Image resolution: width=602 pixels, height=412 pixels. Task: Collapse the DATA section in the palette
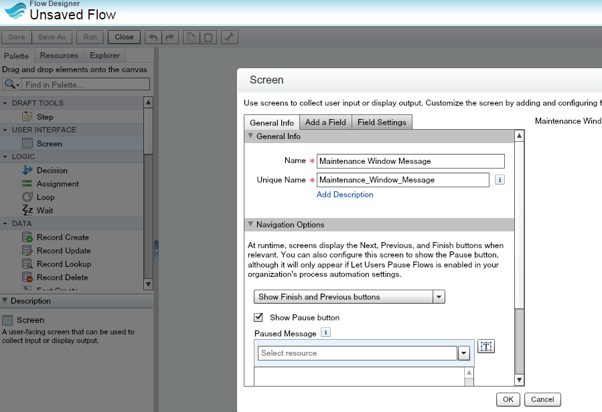tap(7, 223)
